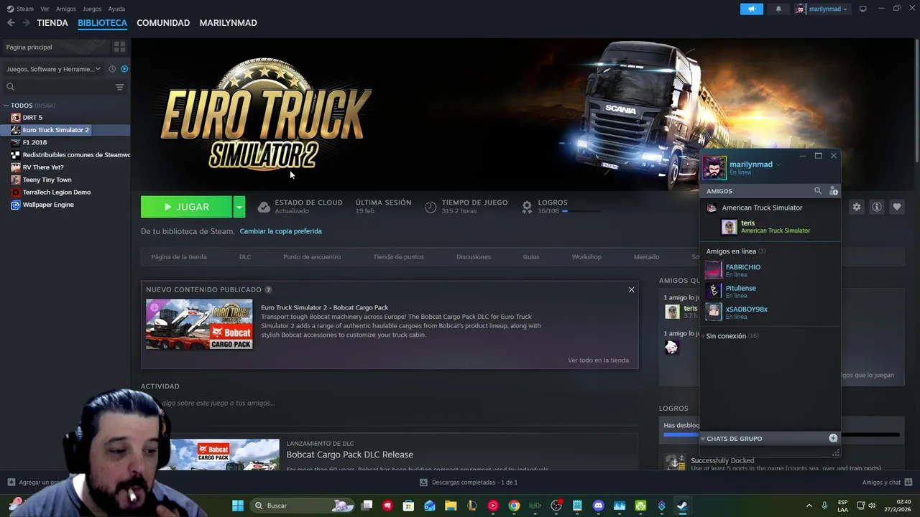
Task: Open game settings gear icon
Action: click(x=856, y=207)
